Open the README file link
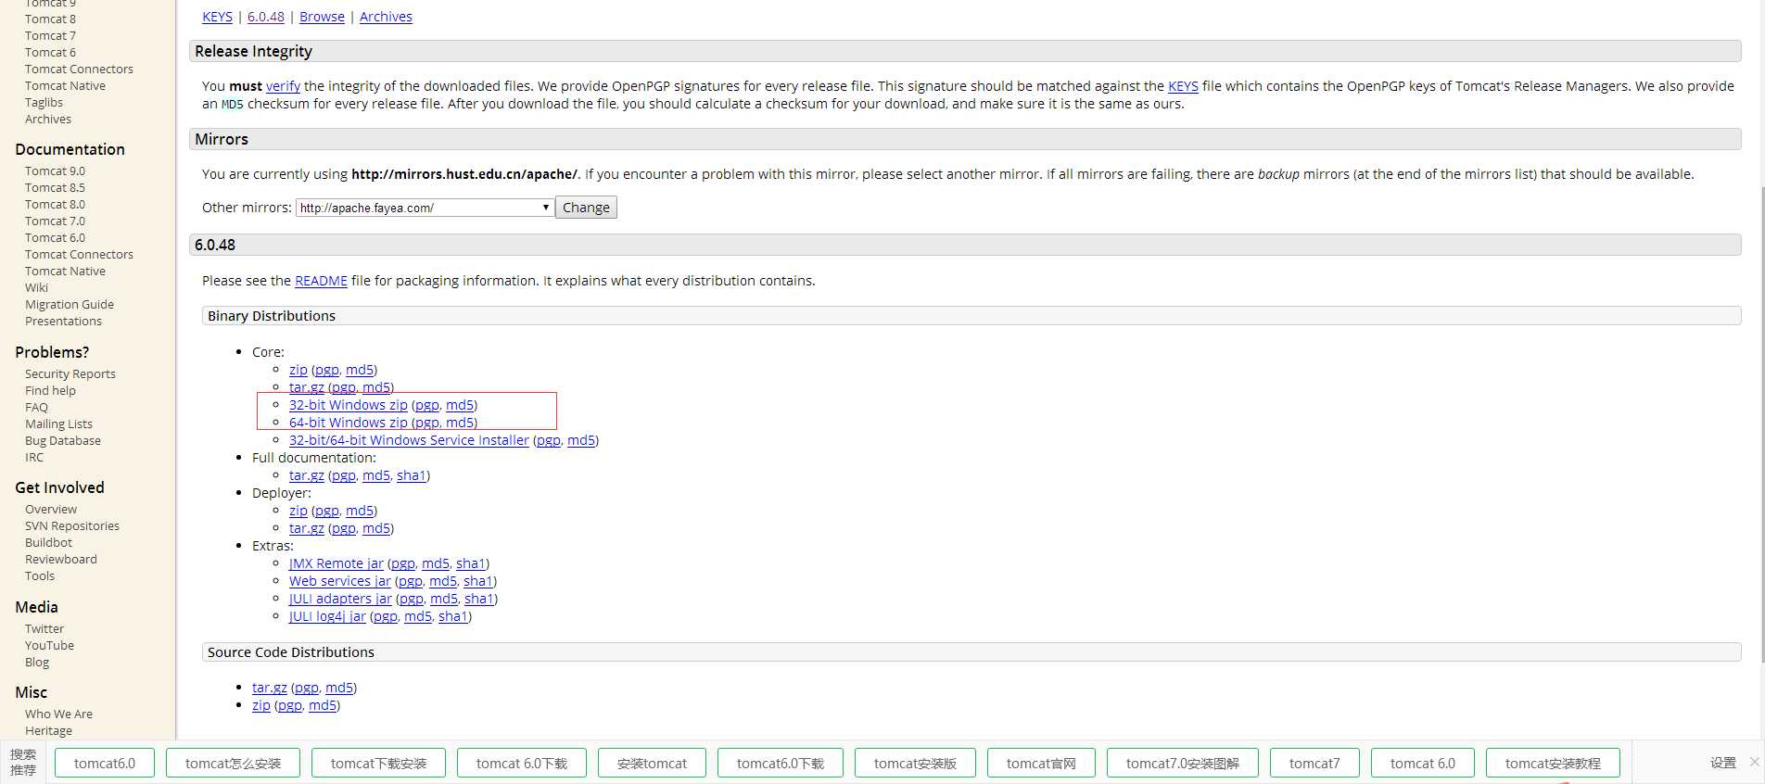The height and width of the screenshot is (784, 1765). tap(321, 281)
